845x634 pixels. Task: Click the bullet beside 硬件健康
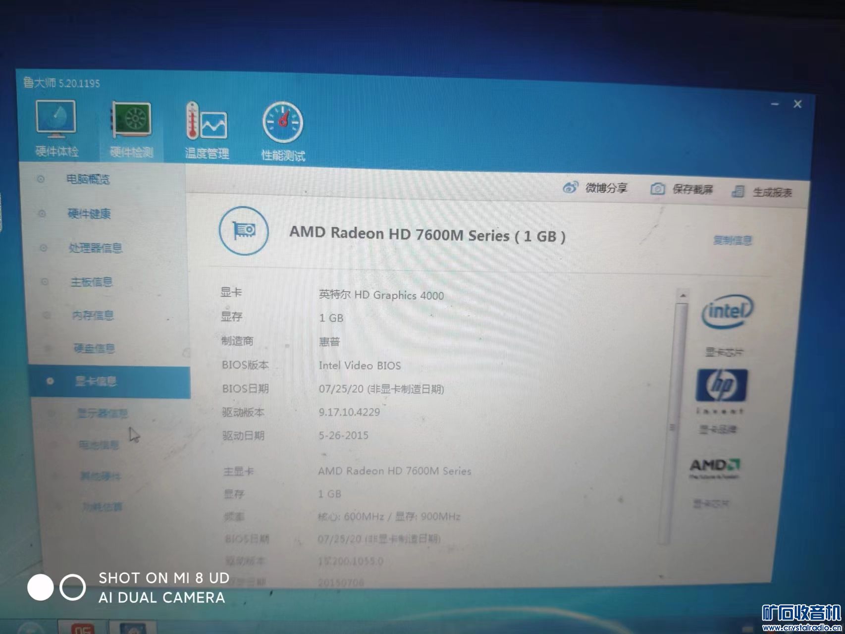(x=42, y=213)
